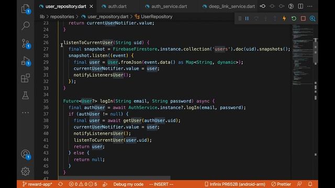Click 'return null;' on line 44

click(x=89, y=159)
